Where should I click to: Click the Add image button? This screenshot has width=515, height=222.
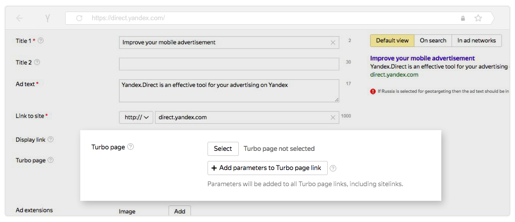(180, 211)
